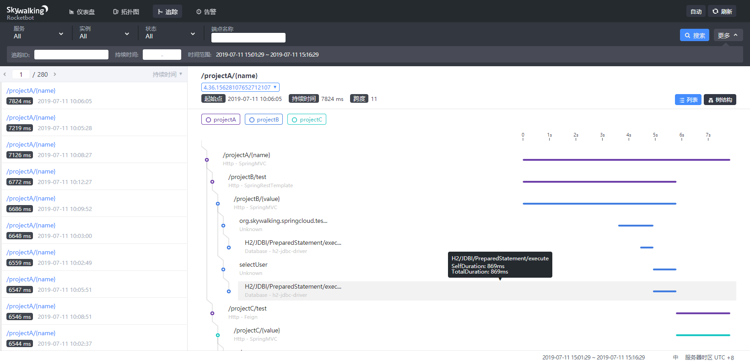This screenshot has width=750, height=364.
Task: Go to the next trace list page
Action: click(x=55, y=74)
